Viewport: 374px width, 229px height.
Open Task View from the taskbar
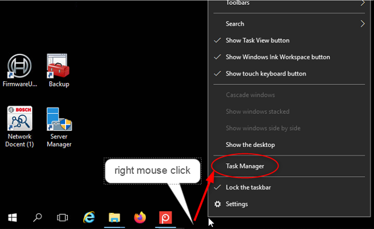[x=62, y=218]
